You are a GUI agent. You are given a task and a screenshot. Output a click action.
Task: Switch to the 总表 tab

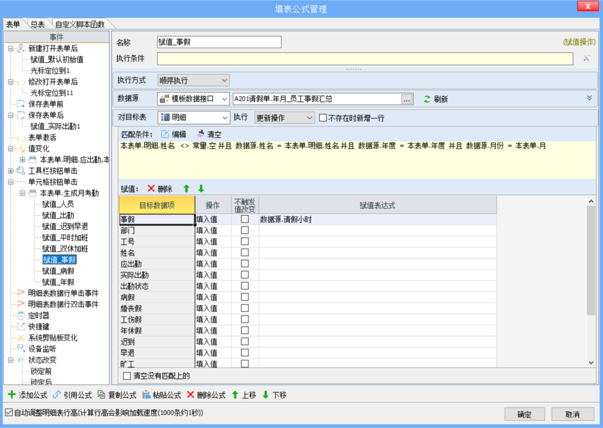[37, 25]
